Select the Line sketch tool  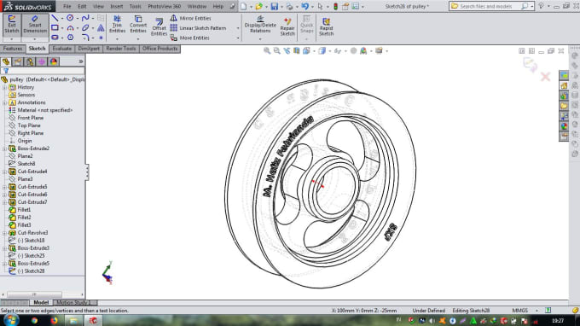pos(55,18)
